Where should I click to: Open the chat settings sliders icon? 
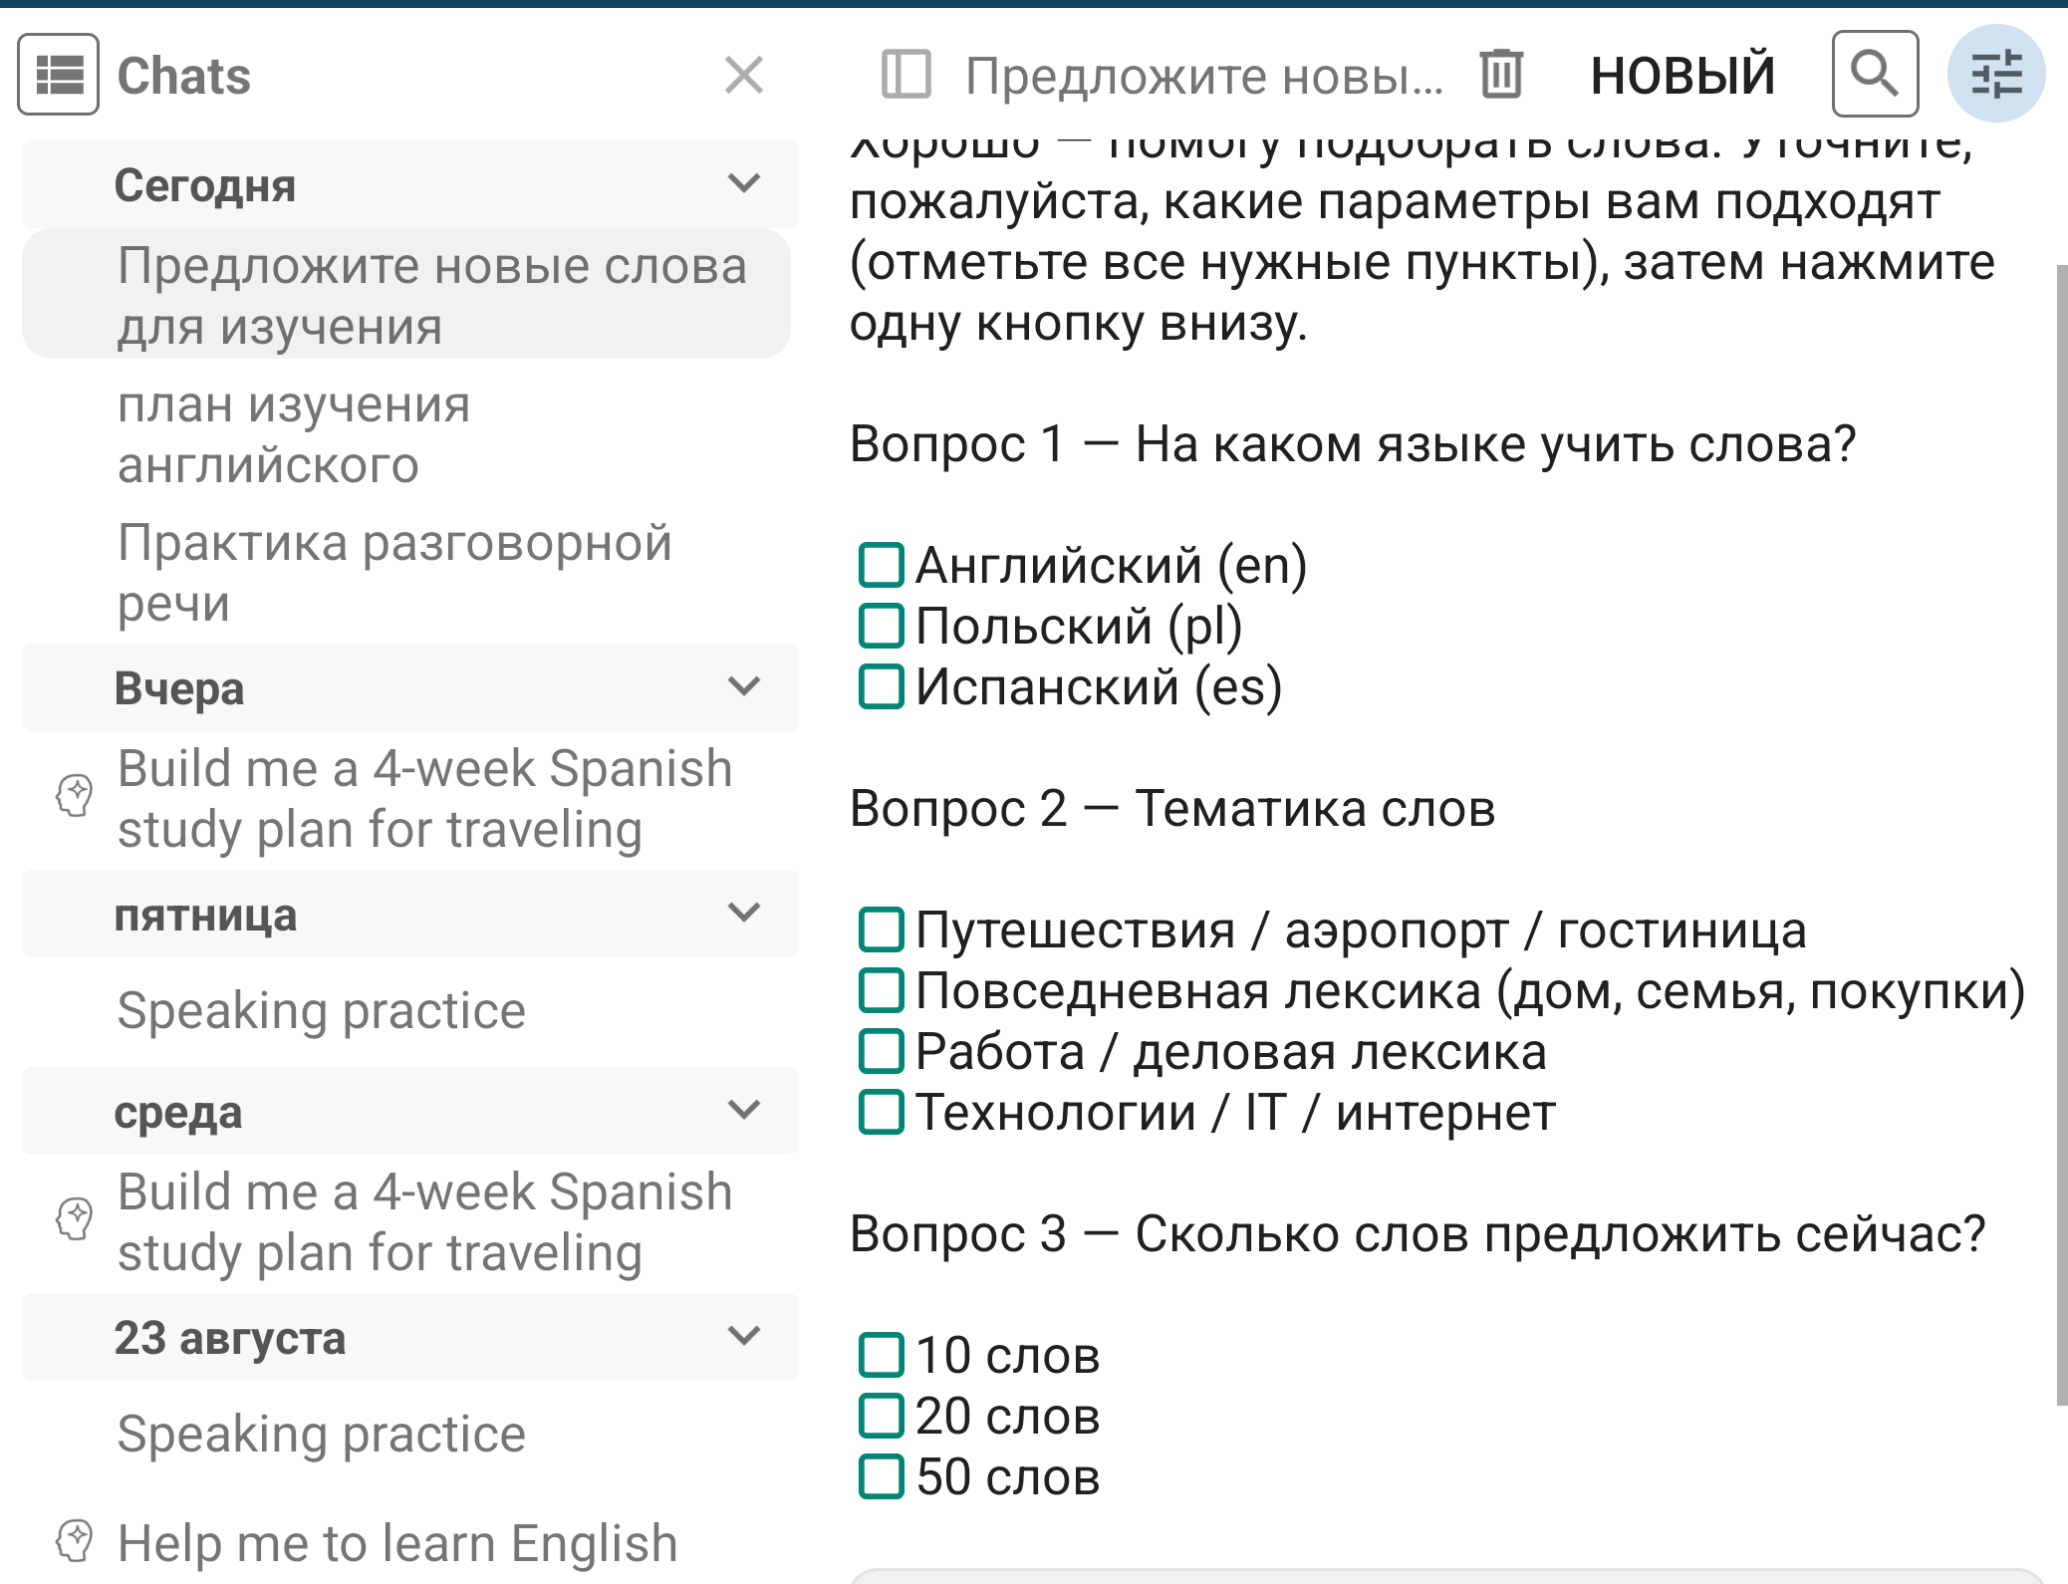[x=1996, y=74]
